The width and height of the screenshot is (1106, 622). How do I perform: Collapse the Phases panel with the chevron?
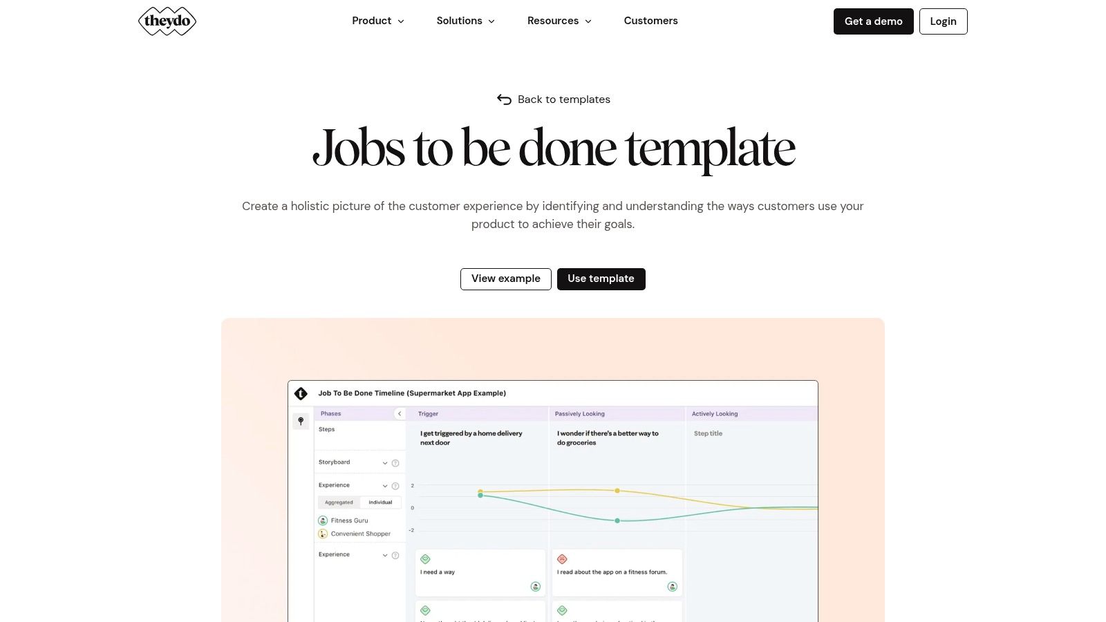399,414
